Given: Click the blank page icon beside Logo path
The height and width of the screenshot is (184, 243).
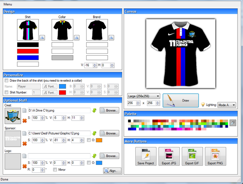Looking at the screenshot, I should pos(24,156).
